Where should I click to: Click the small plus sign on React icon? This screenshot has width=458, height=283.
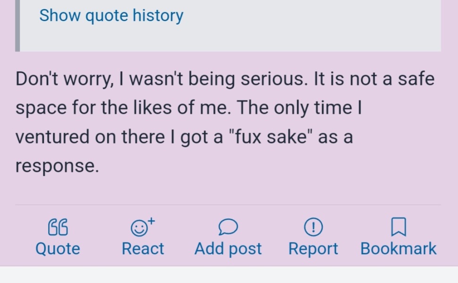[151, 221]
